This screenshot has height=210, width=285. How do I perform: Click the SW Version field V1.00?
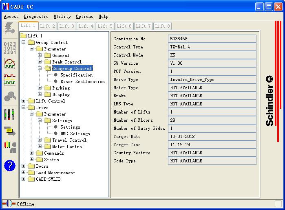212,63
